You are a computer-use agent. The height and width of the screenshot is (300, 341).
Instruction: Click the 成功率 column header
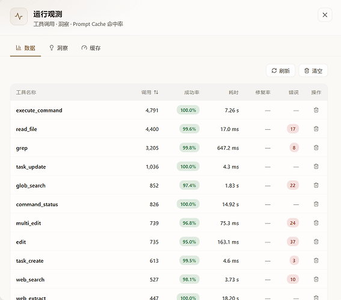[192, 93]
